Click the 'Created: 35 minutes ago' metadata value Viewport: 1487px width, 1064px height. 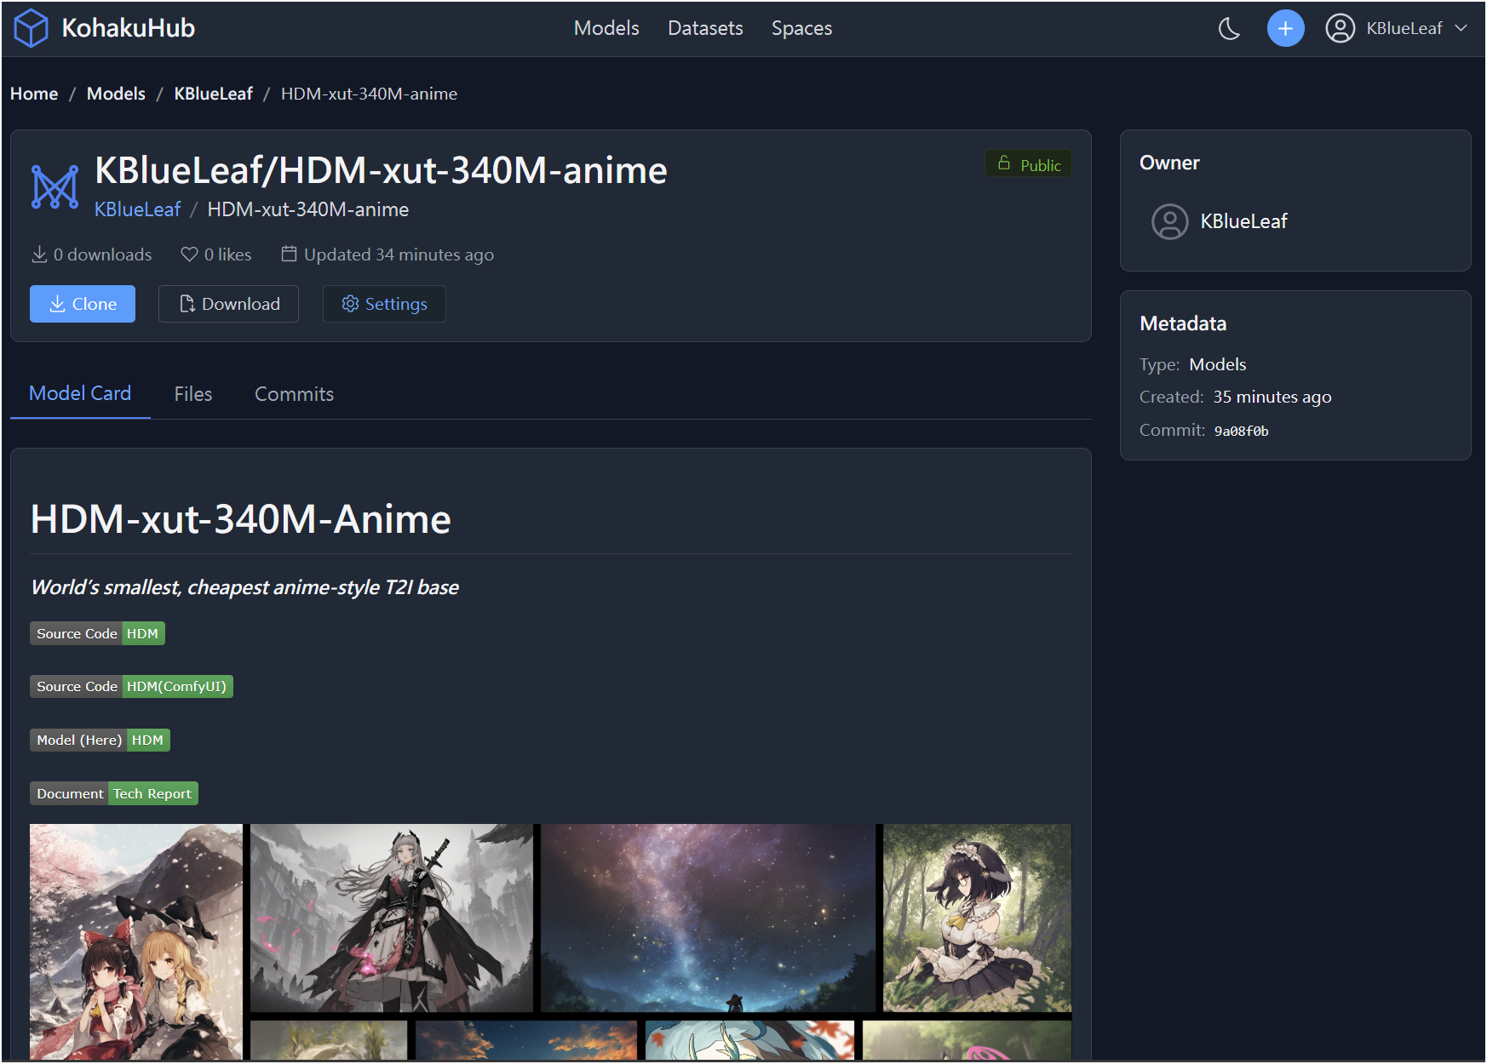(1272, 397)
